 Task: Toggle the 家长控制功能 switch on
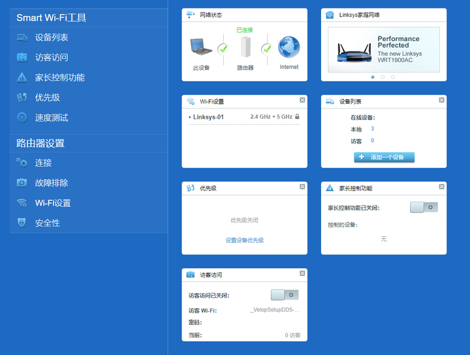point(424,208)
